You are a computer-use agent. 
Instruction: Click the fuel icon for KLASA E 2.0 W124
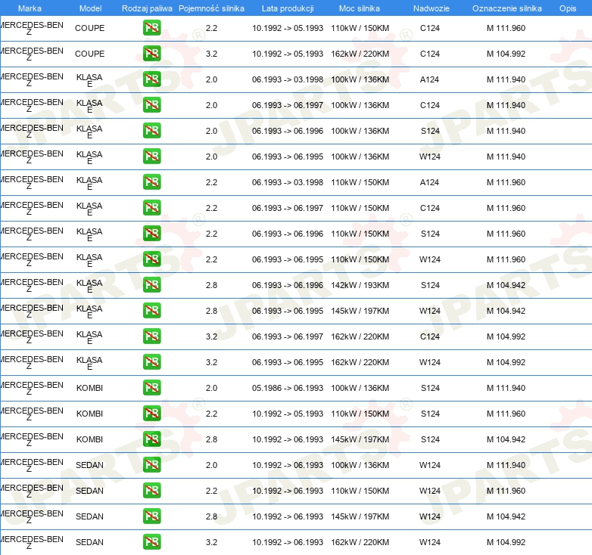(151, 156)
